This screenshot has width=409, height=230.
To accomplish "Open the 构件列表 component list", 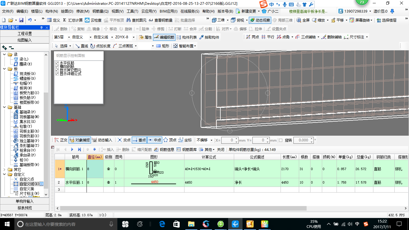I will 187,37.
